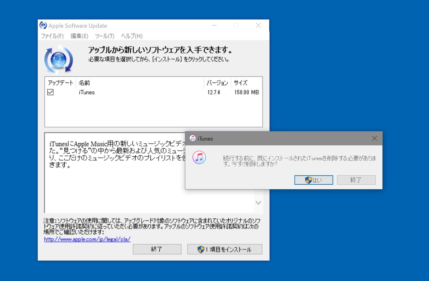Image resolution: width=429 pixels, height=281 pixels.
Task: Uncheck the iTunes update checkbox
Action: (50, 92)
